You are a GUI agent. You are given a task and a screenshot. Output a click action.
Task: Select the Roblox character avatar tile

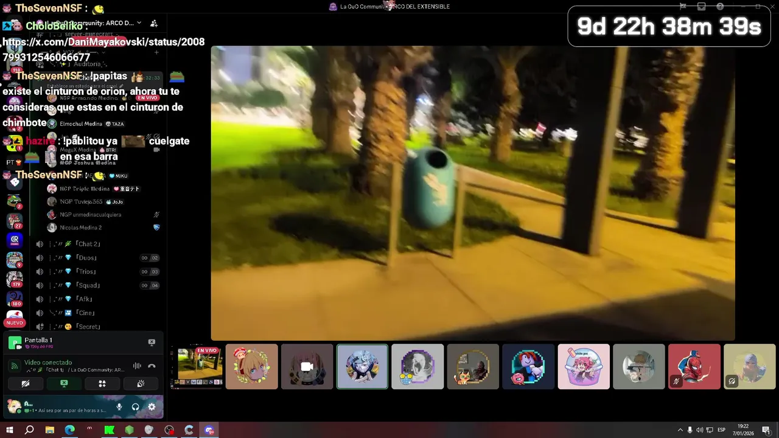528,367
